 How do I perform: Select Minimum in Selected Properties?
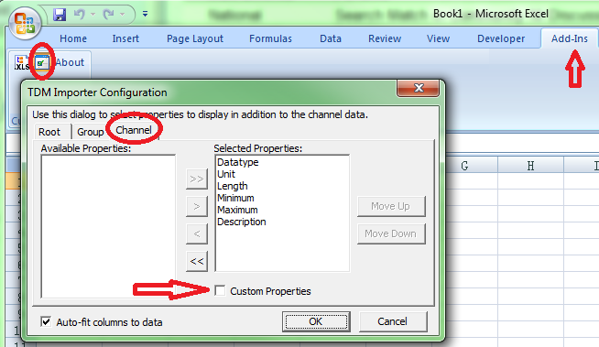[x=235, y=198]
